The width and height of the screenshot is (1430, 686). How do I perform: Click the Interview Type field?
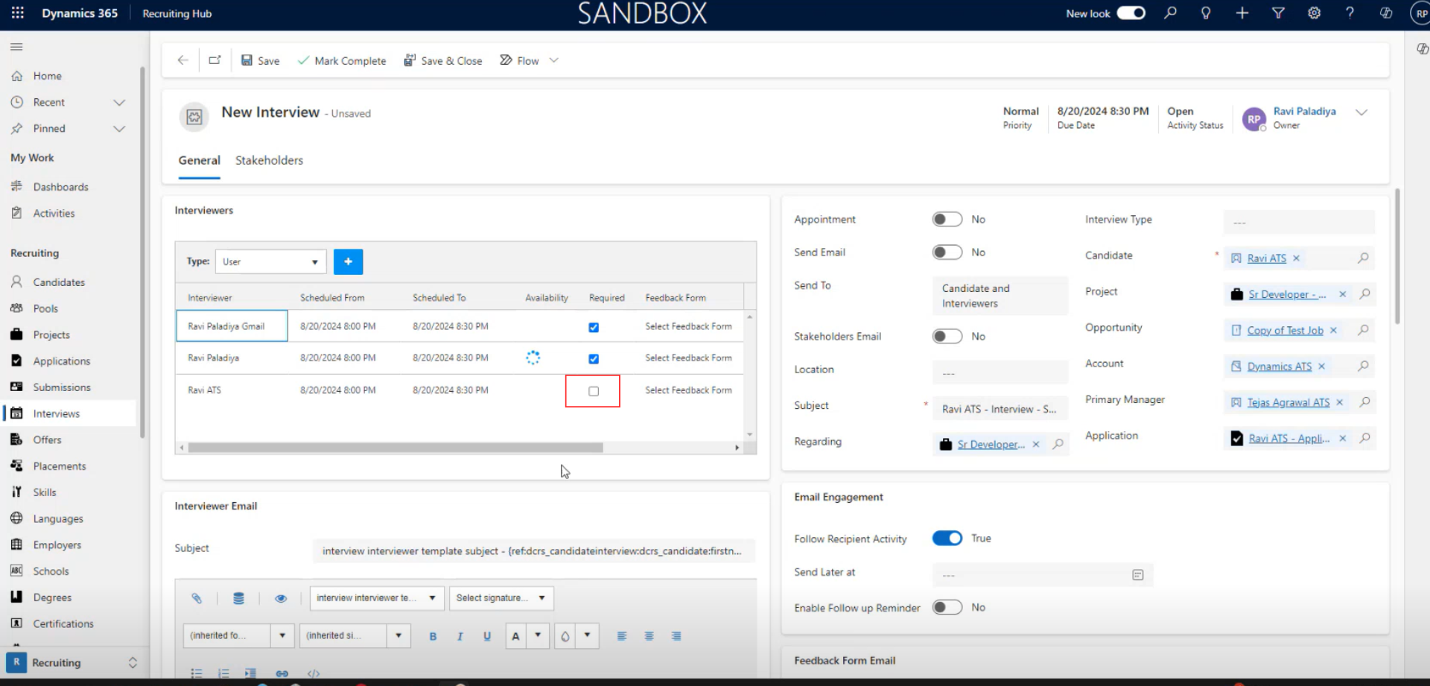(x=1299, y=222)
